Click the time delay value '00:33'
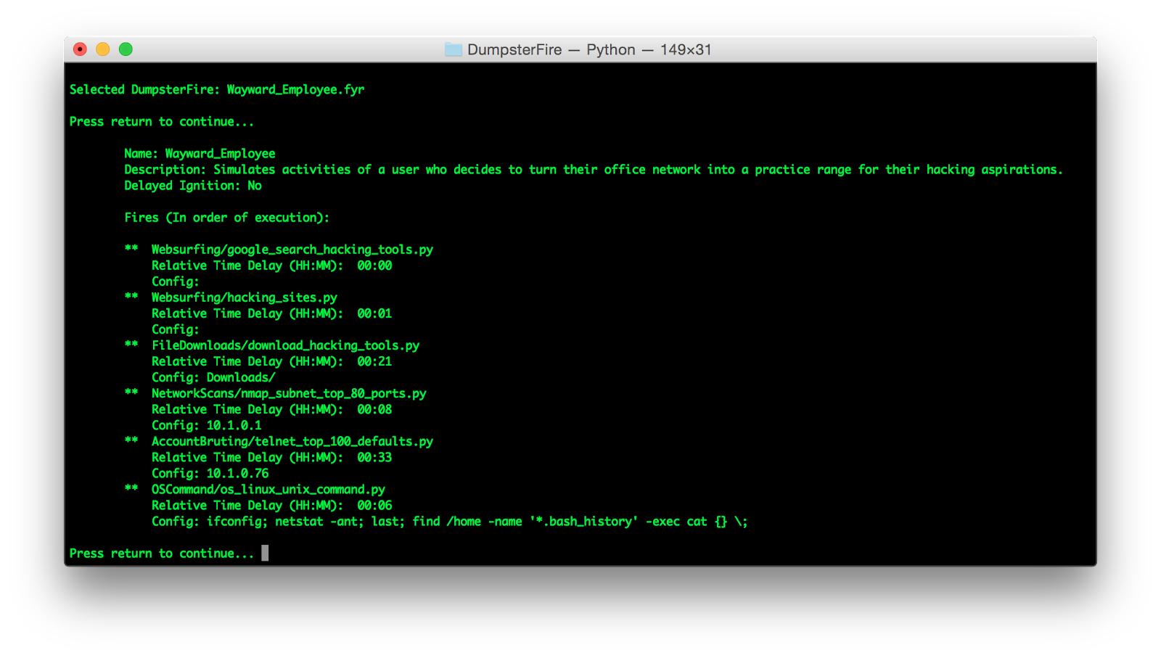The width and height of the screenshot is (1161, 658). pos(374,457)
